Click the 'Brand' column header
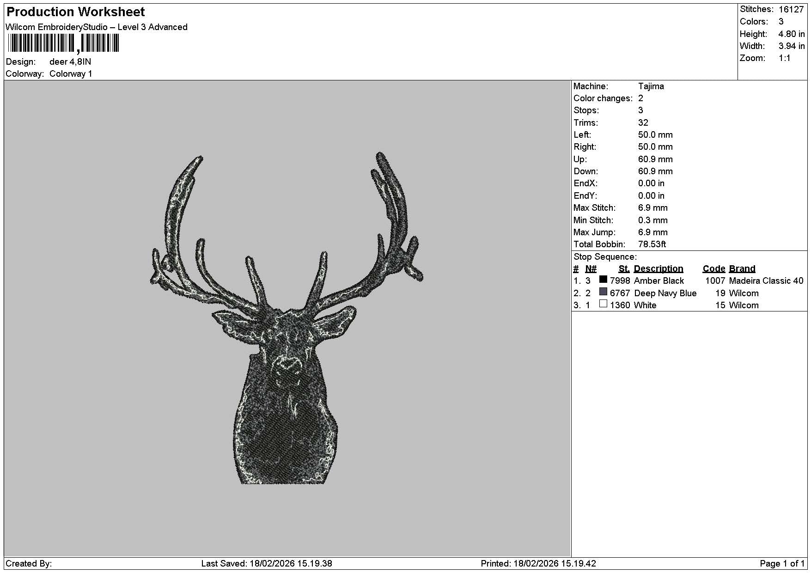Viewport: 811px width, 573px height. click(x=742, y=269)
